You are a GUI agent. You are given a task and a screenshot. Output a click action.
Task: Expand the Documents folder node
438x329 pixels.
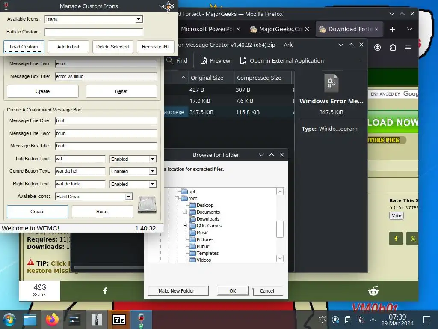(x=185, y=212)
